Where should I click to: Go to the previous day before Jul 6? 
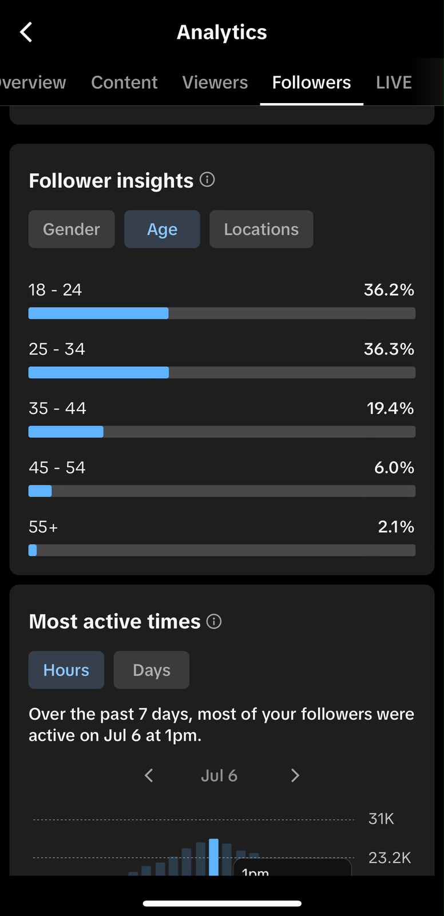coord(149,776)
